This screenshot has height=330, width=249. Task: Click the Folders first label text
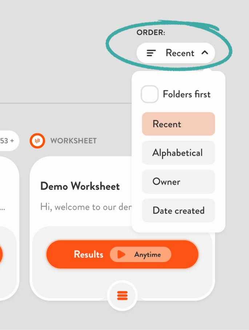coord(186,94)
